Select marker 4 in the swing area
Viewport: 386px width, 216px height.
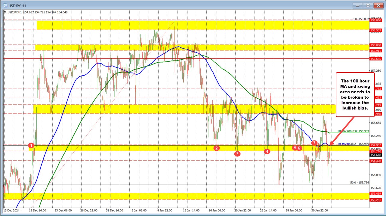[267, 151]
